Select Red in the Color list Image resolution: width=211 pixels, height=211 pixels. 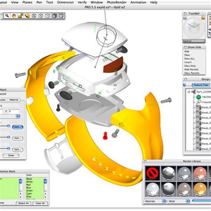click(28, 185)
